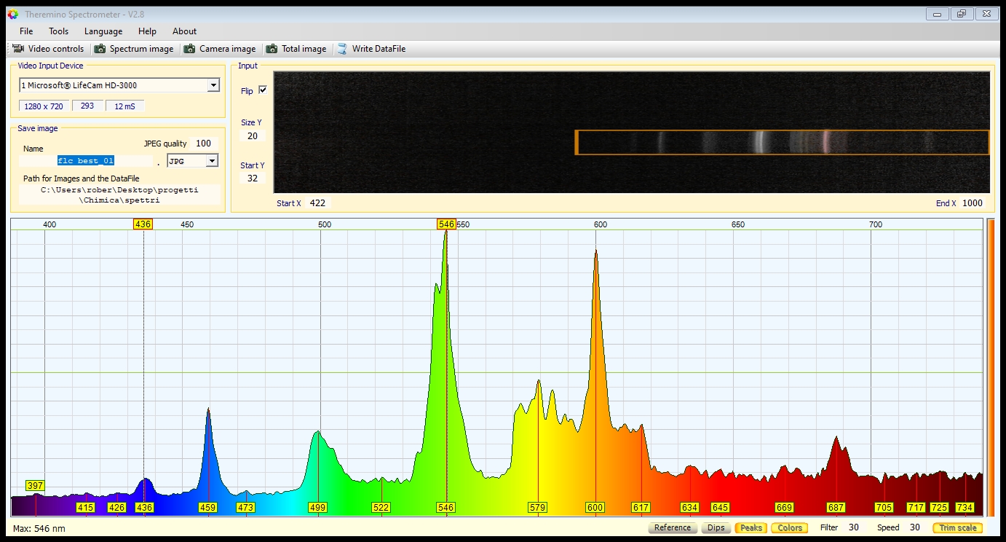Open the Language menu

click(x=103, y=31)
